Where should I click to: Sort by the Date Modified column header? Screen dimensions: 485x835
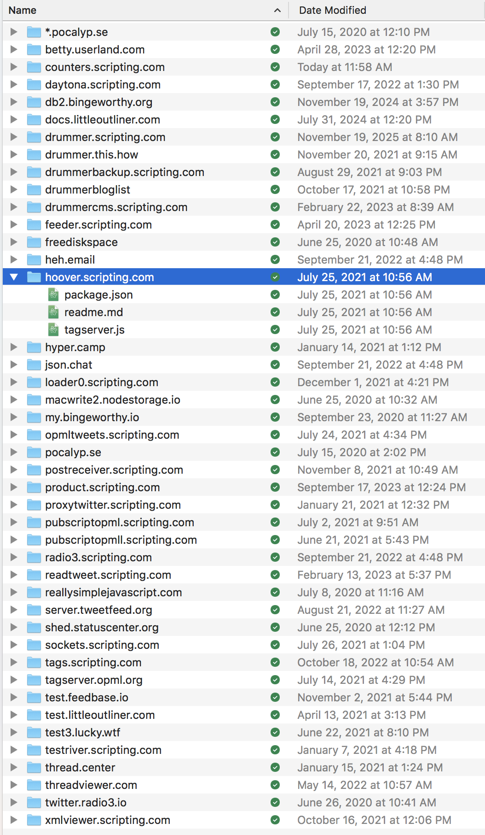tap(332, 10)
